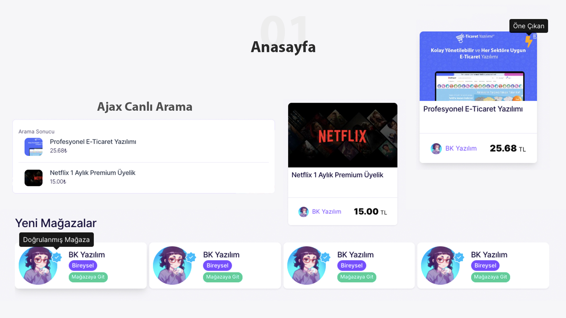
Task: Click Mağazaya Git on first store card
Action: point(88,277)
